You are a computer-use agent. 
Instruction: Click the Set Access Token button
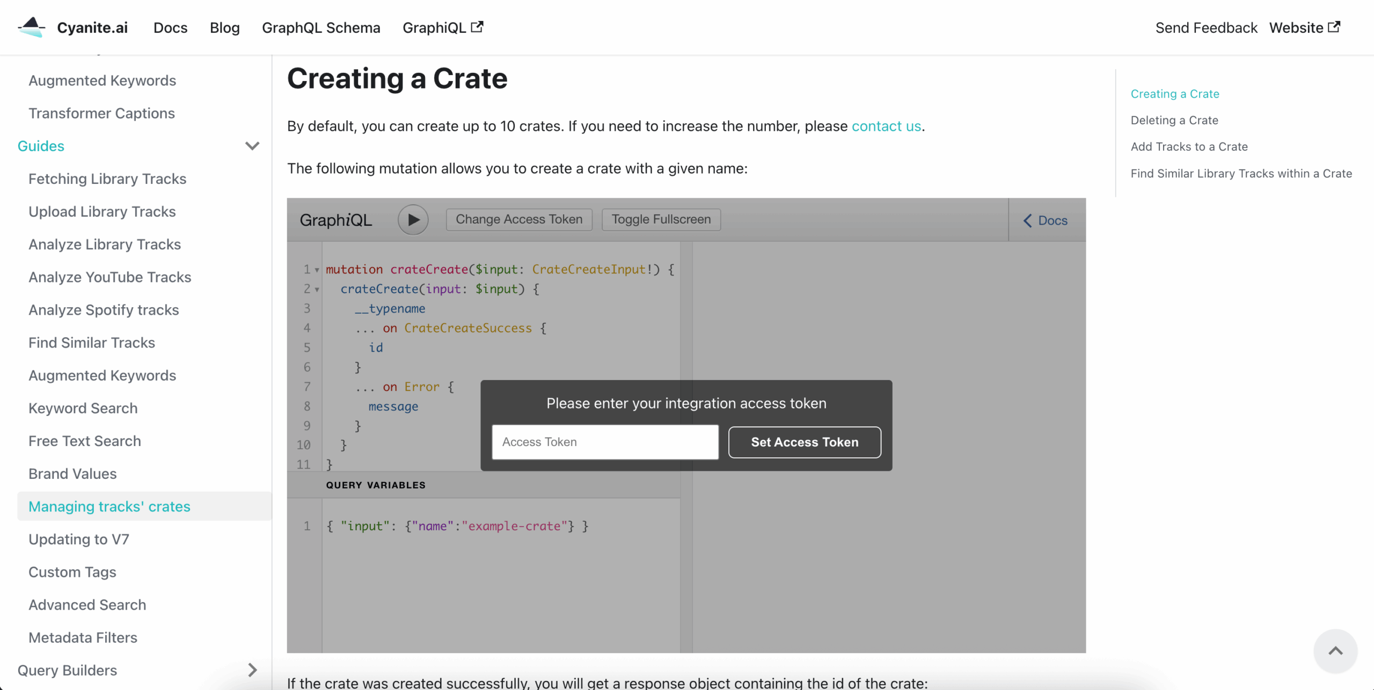tap(804, 442)
